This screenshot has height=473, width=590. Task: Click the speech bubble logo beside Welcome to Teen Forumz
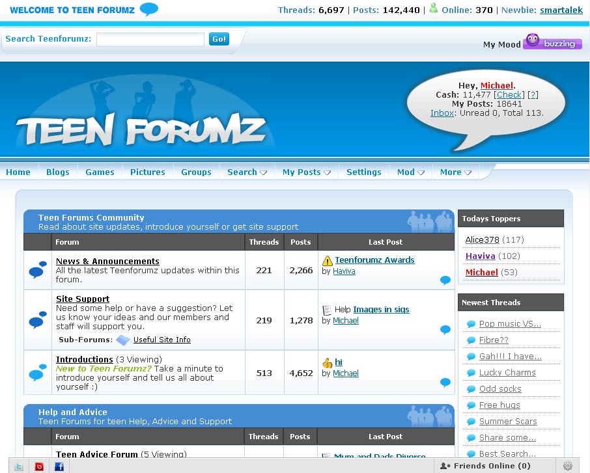click(x=149, y=8)
